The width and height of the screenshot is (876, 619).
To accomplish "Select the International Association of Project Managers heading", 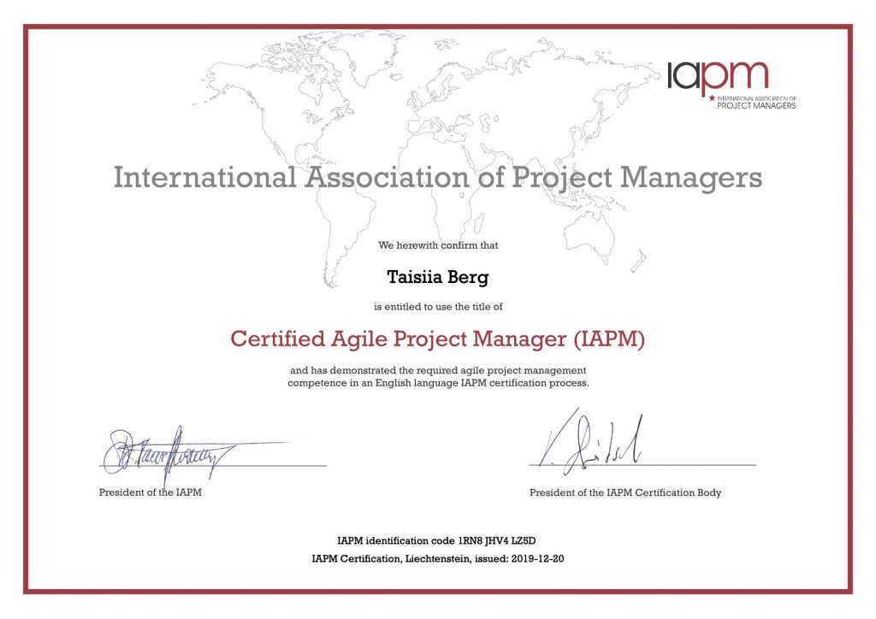I will point(438,177).
